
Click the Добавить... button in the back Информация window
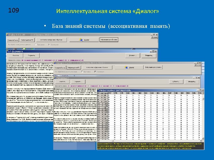[133, 55]
